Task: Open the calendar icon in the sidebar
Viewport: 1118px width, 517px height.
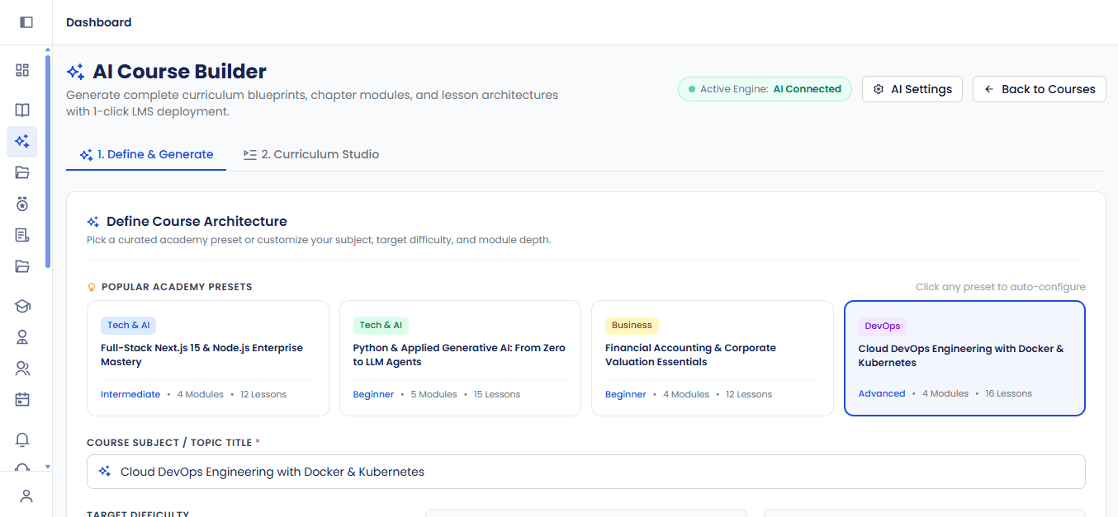Action: tap(22, 400)
